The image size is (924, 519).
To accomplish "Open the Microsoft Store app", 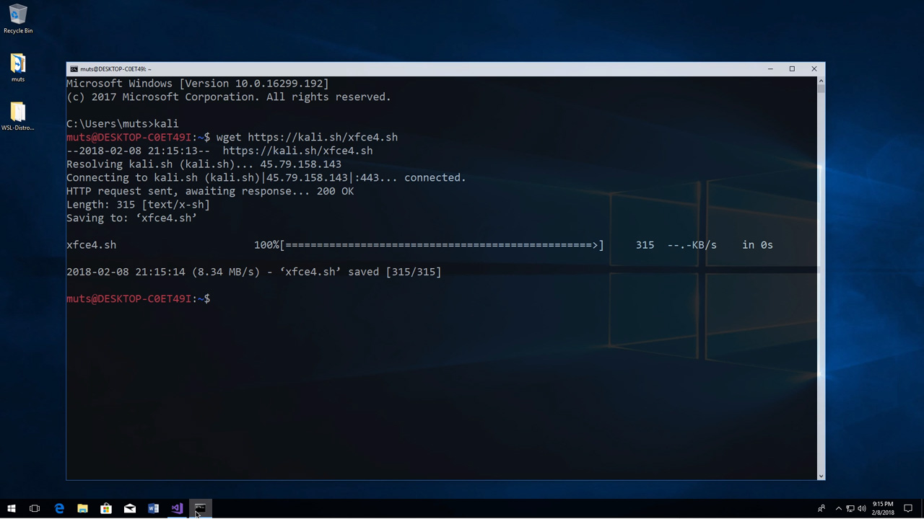I will coord(106,509).
